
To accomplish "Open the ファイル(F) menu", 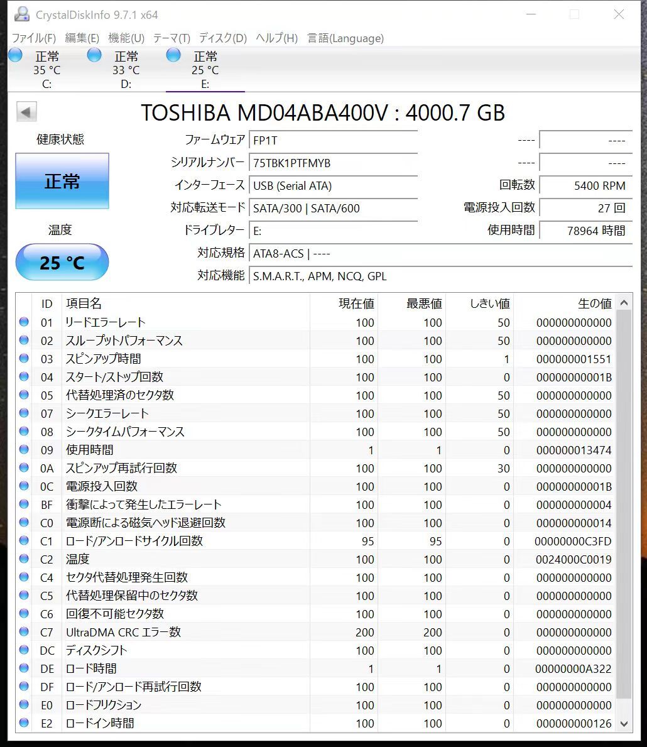I will (x=34, y=38).
